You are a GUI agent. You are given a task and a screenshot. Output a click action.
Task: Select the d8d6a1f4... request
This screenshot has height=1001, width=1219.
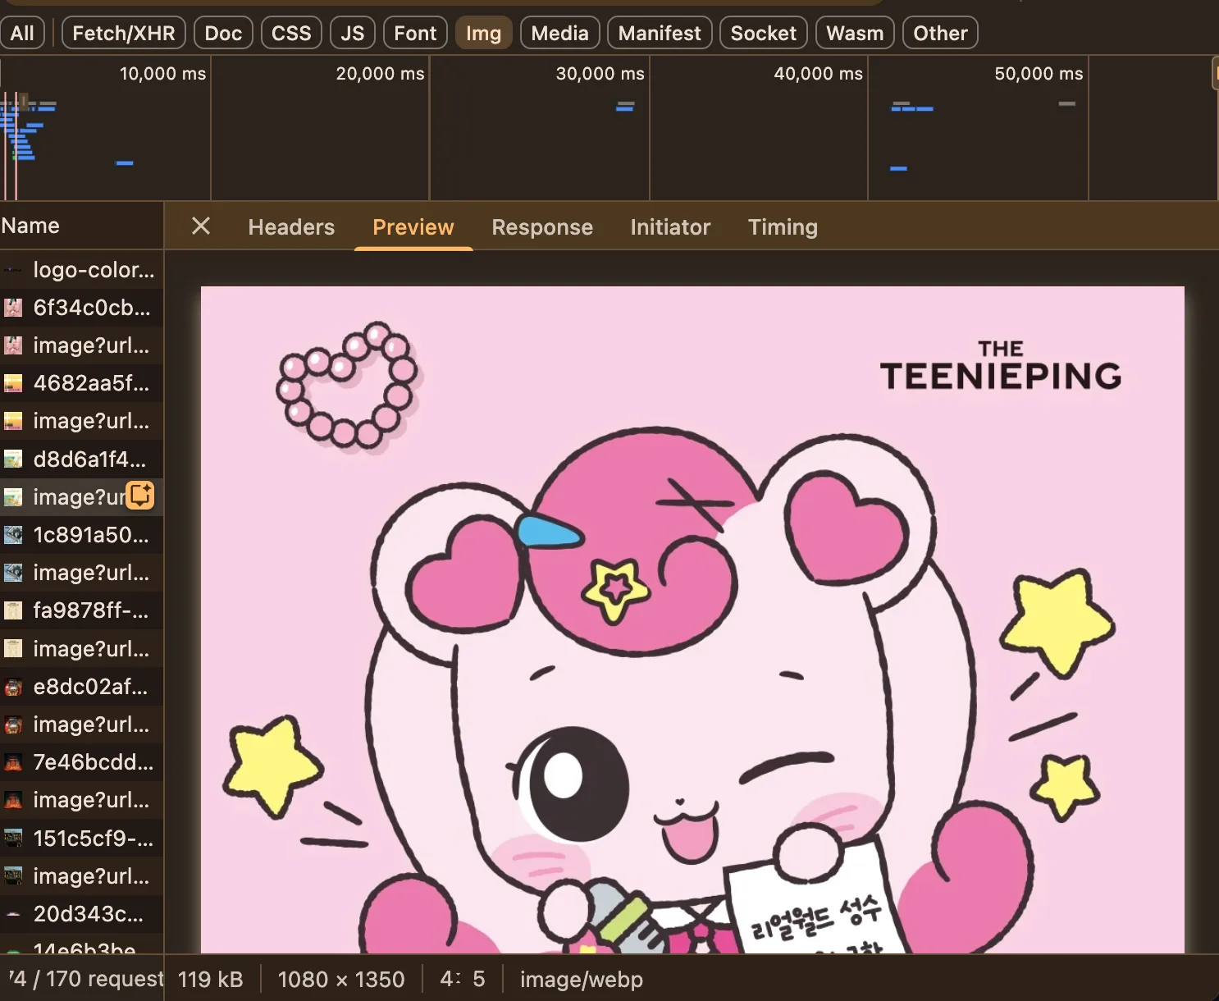(82, 459)
